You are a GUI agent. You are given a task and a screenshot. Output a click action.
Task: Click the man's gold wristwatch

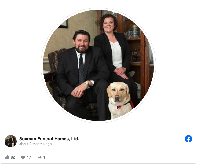pyautogui.click(x=87, y=83)
